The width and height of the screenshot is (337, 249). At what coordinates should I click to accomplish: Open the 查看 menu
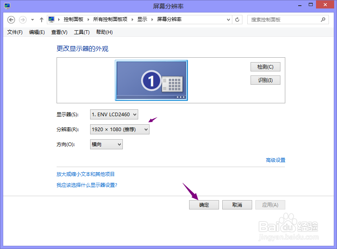[x=59, y=32]
